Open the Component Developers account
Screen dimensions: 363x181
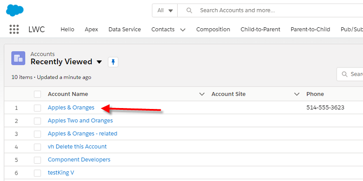click(x=79, y=160)
